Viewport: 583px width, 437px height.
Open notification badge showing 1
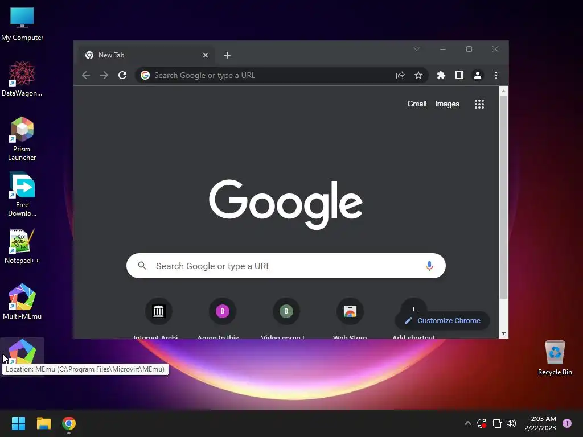click(x=567, y=423)
